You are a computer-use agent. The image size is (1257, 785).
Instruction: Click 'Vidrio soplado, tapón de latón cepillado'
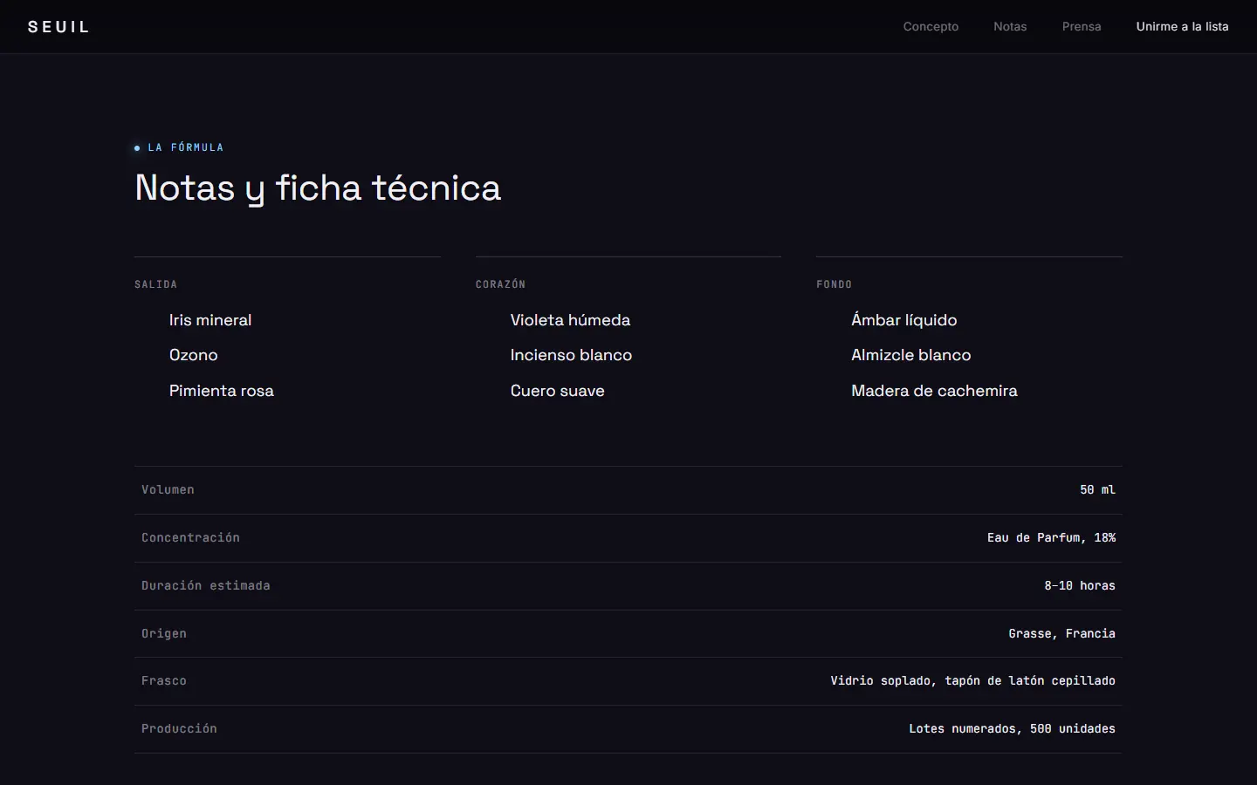(x=972, y=681)
